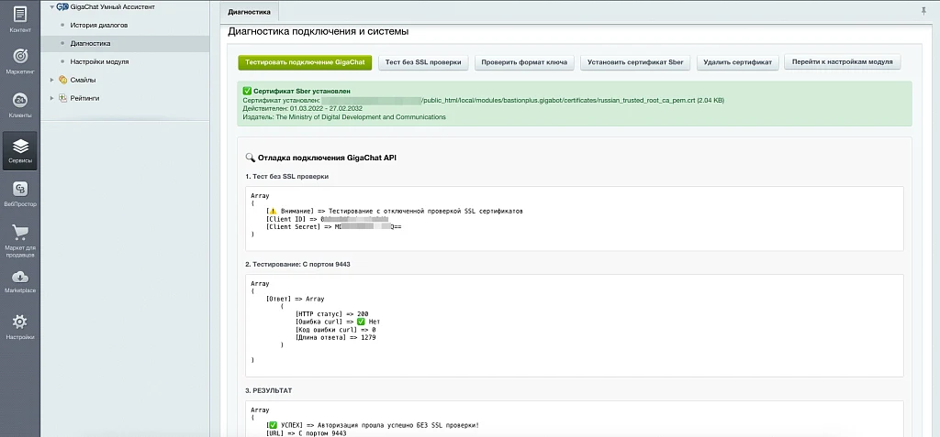Viewport: 940px width, 437px height.
Task: Click the Внимание SSL warning line
Action: (x=395, y=212)
